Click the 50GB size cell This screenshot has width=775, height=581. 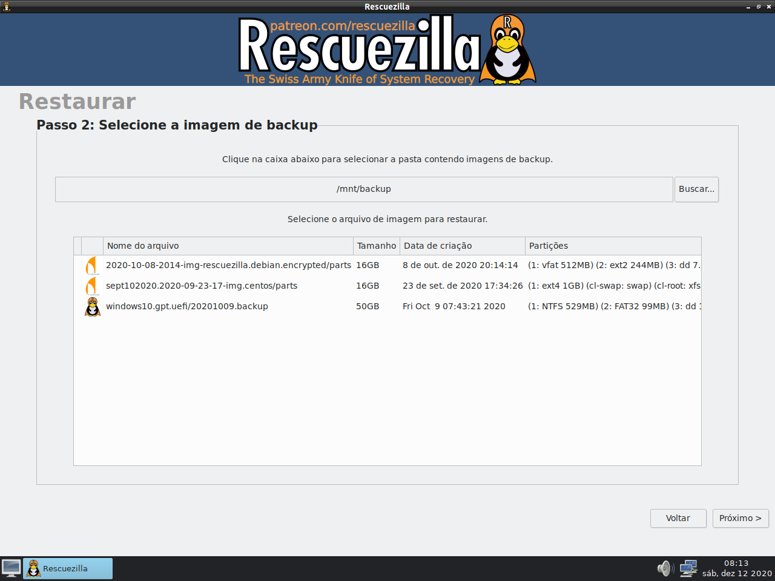coord(368,306)
